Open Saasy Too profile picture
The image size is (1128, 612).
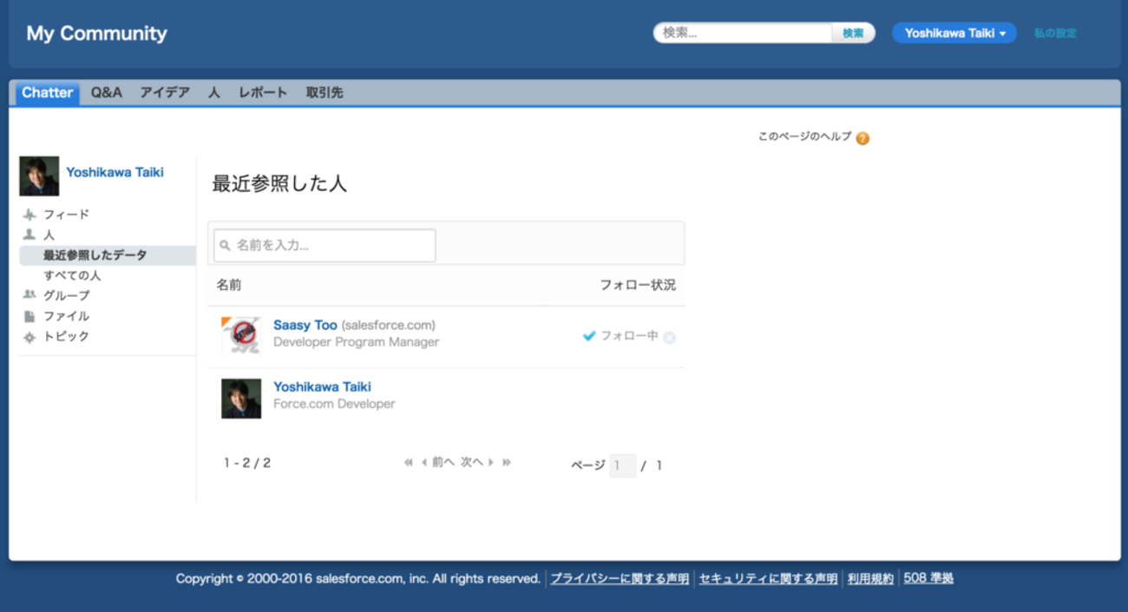point(241,336)
